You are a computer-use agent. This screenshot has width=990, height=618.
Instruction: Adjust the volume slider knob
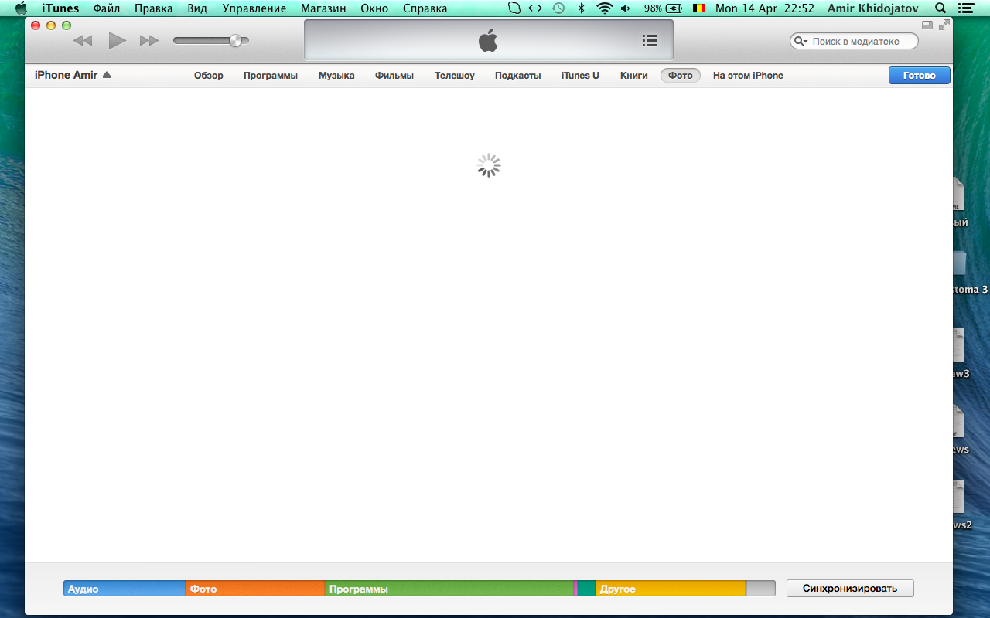click(235, 40)
